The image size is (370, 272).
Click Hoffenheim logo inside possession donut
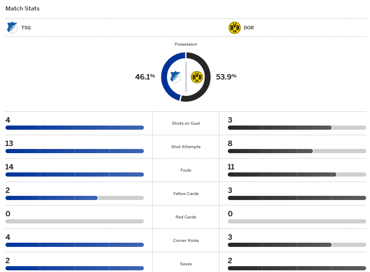pos(175,77)
